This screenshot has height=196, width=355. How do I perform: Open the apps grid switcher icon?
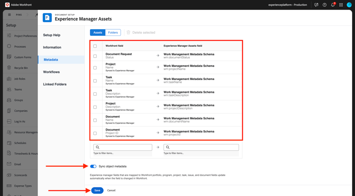(341, 5)
